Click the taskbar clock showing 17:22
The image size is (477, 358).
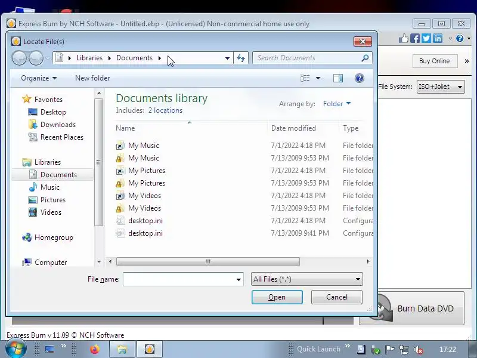click(448, 350)
